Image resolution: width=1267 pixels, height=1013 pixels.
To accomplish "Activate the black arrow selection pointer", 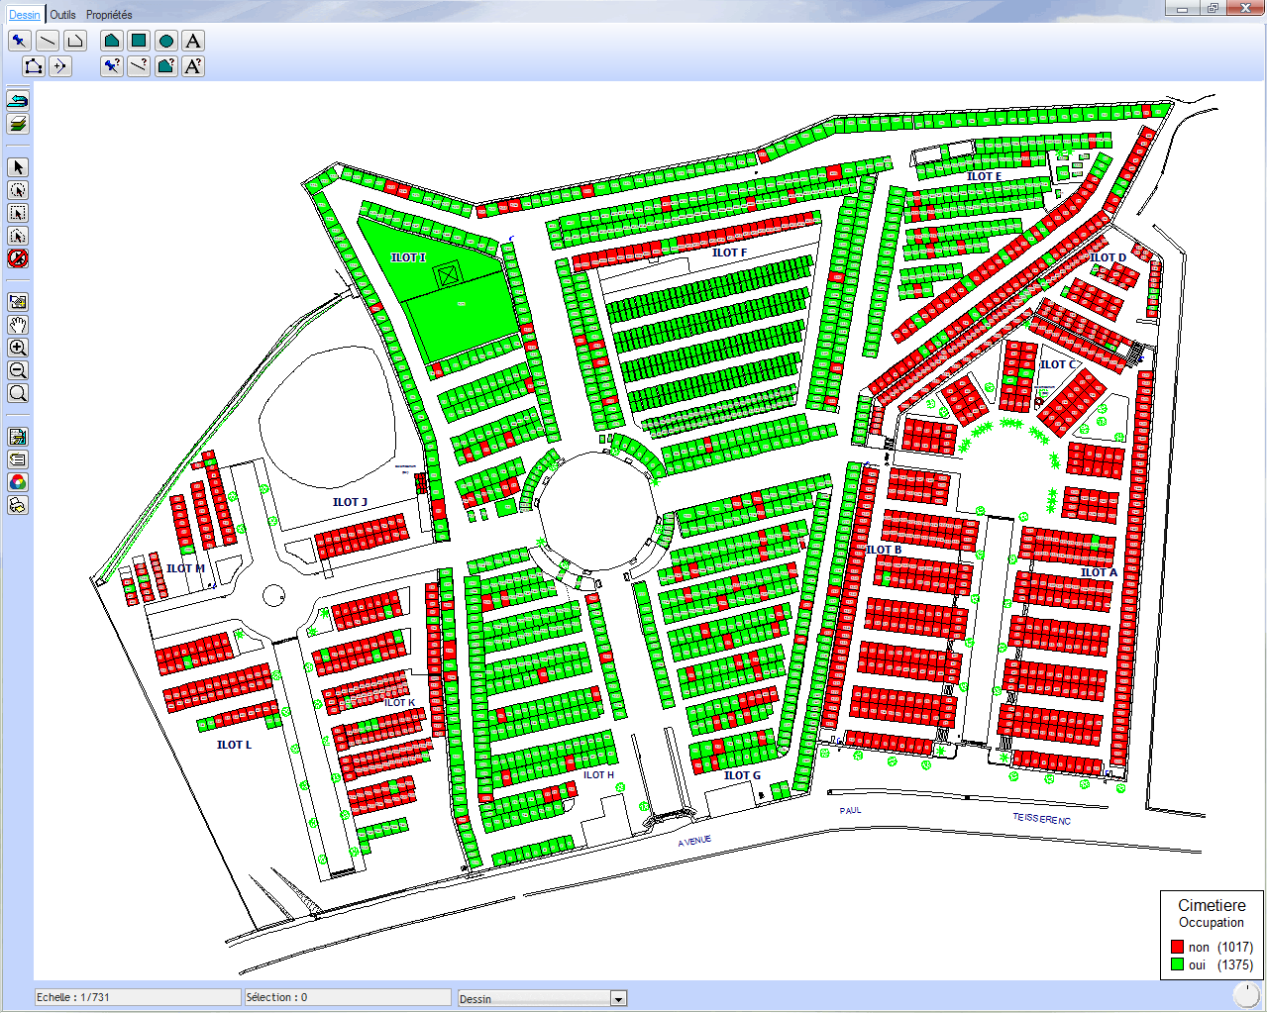I will point(18,167).
